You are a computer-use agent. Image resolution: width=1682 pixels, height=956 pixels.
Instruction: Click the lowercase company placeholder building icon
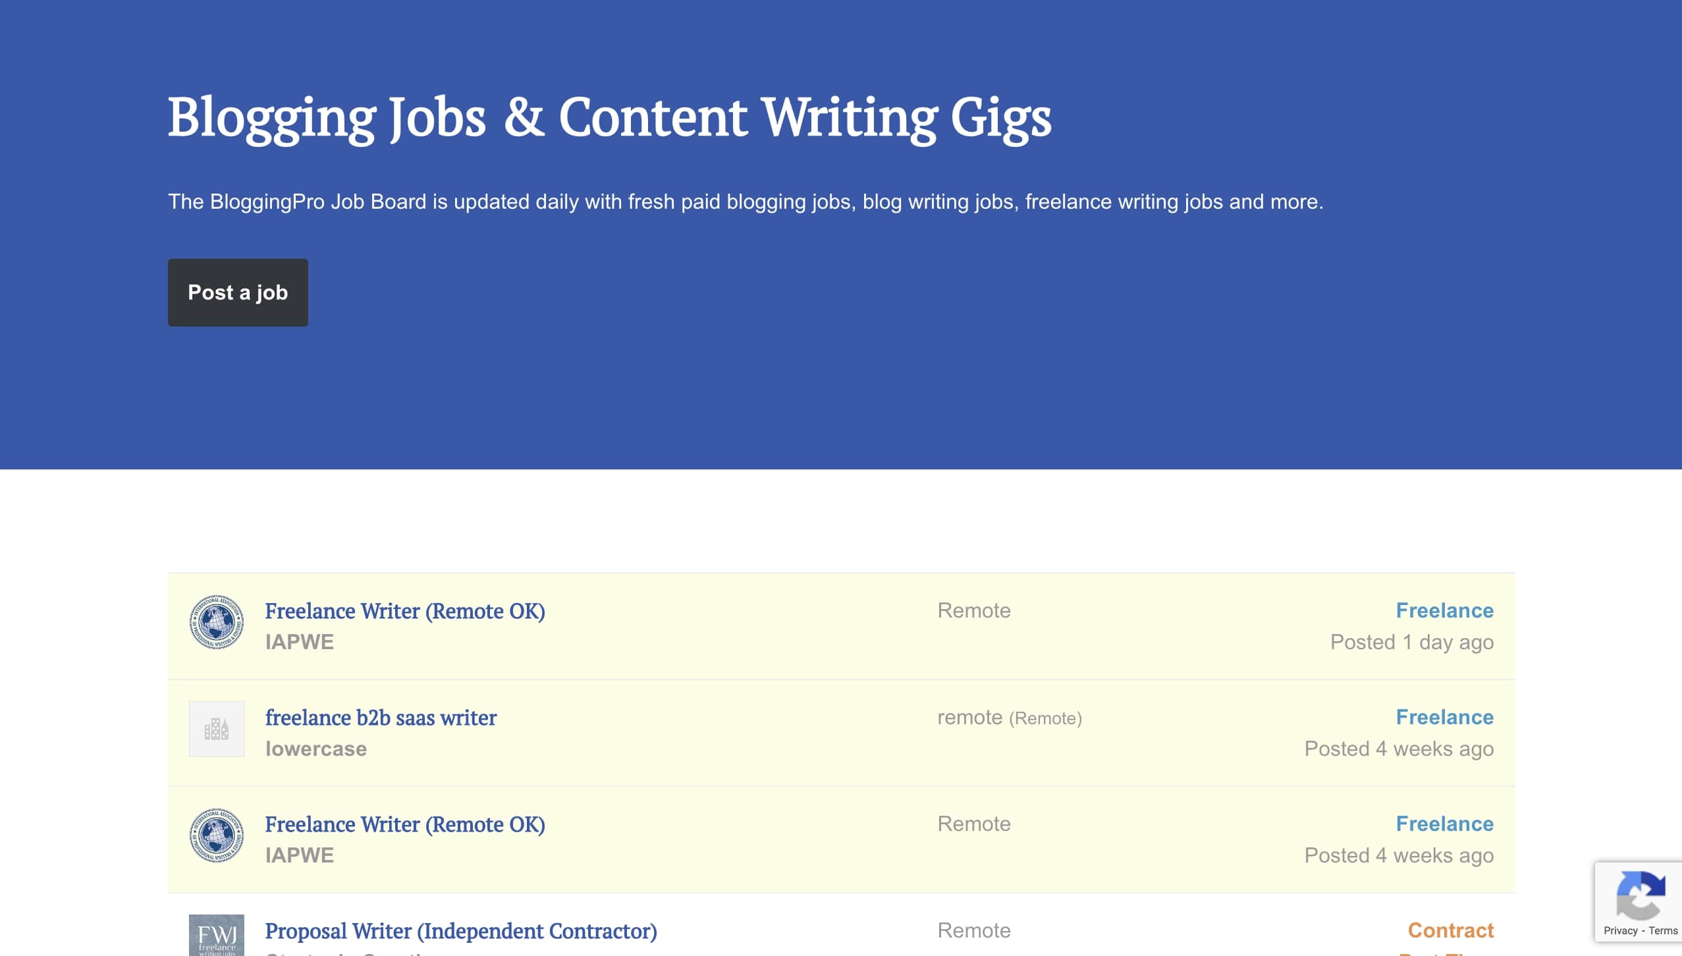click(x=215, y=729)
